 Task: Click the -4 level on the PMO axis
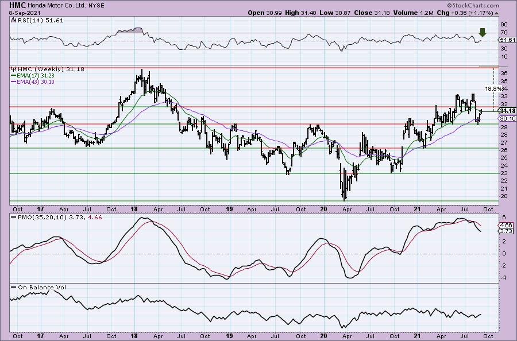[503, 277]
